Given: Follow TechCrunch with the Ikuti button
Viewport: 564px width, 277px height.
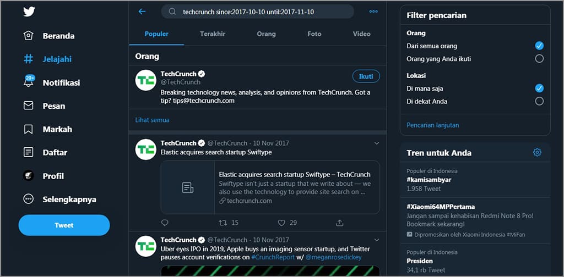Looking at the screenshot, I should click(x=366, y=76).
